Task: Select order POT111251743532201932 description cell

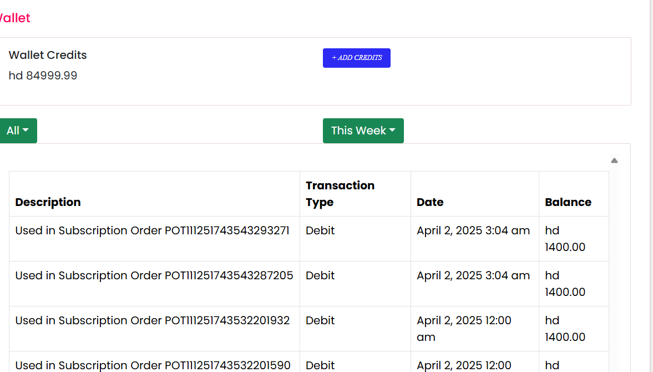Action: tap(154, 329)
